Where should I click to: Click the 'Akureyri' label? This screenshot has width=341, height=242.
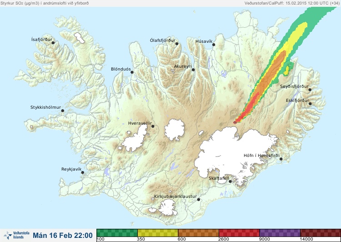[x=183, y=66]
